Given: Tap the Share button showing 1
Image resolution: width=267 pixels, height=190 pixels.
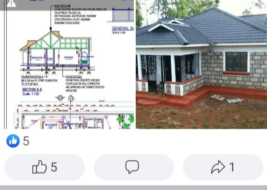Looking at the screenshot, I should coord(223,167).
